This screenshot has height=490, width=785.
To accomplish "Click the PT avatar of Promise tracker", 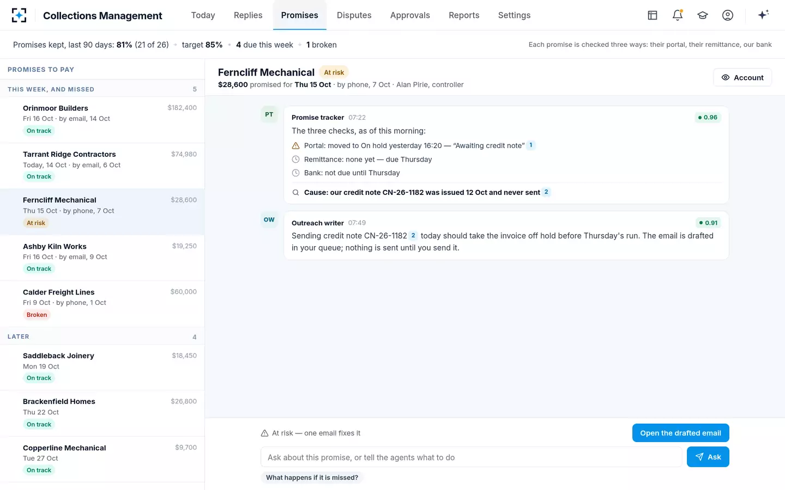I will point(269,114).
